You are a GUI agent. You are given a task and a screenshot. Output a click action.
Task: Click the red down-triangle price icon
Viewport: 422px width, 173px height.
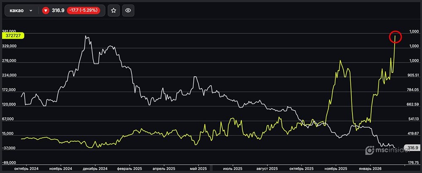click(x=46, y=11)
